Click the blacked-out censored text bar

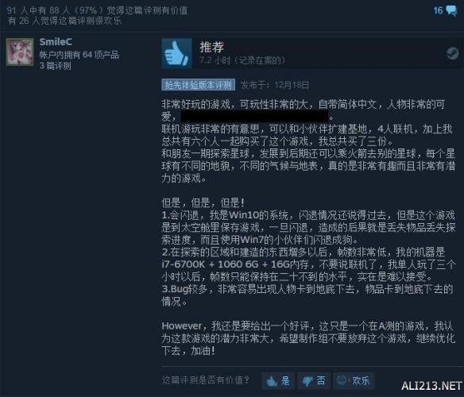(254, 116)
